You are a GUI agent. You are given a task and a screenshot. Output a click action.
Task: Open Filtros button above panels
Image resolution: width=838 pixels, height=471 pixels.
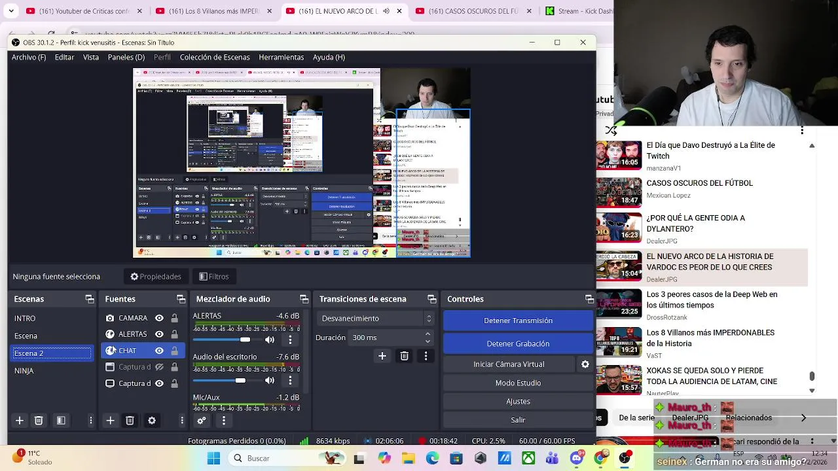[x=214, y=277]
